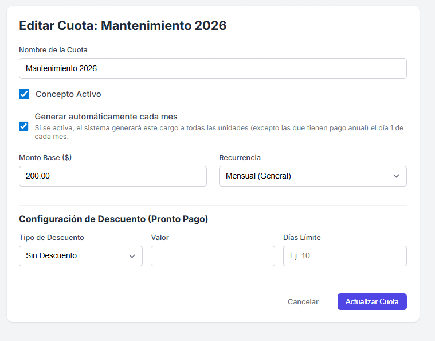Click the Nombre de la Cuota label
The width and height of the screenshot is (435, 341).
(x=53, y=50)
